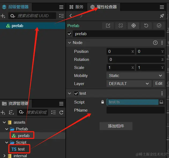Click the assets root label
169x158 pixels.
pos(19,122)
